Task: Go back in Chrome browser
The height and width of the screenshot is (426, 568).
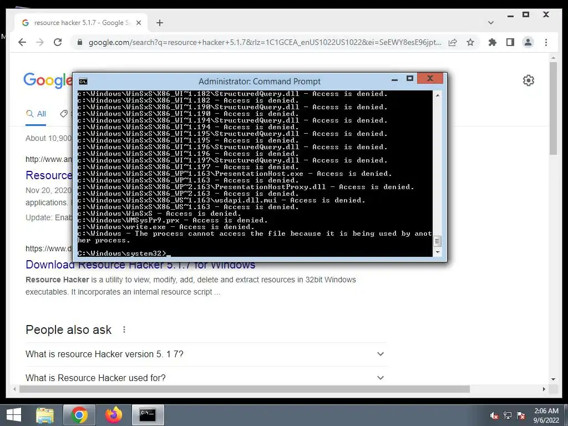Action: pyautogui.click(x=22, y=42)
